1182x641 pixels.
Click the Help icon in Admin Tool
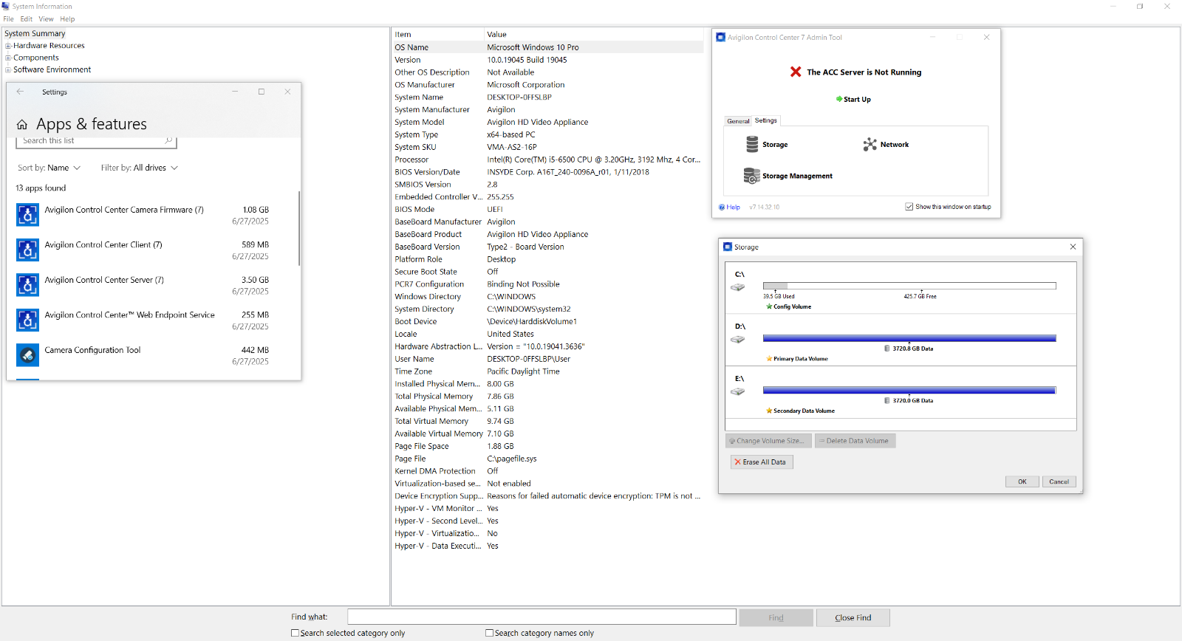click(x=722, y=207)
